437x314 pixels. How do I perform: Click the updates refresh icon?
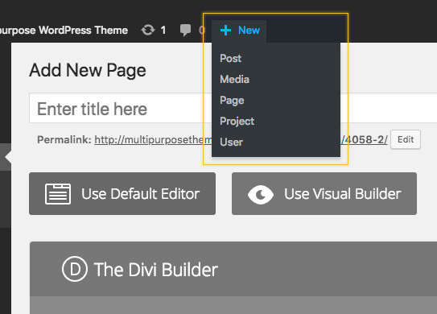point(148,30)
